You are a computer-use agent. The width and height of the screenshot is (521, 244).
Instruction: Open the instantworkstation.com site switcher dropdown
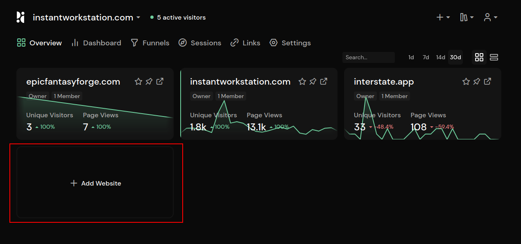click(x=86, y=18)
